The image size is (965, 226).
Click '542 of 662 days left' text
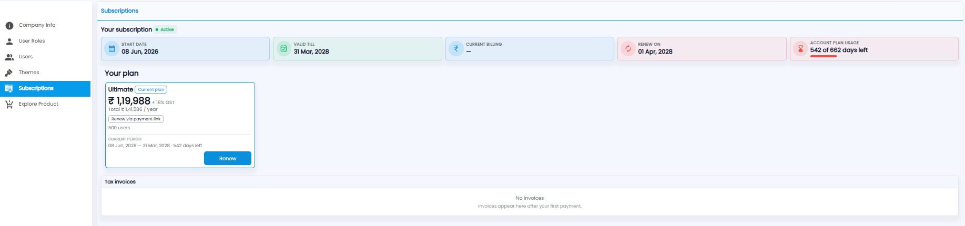tap(839, 50)
